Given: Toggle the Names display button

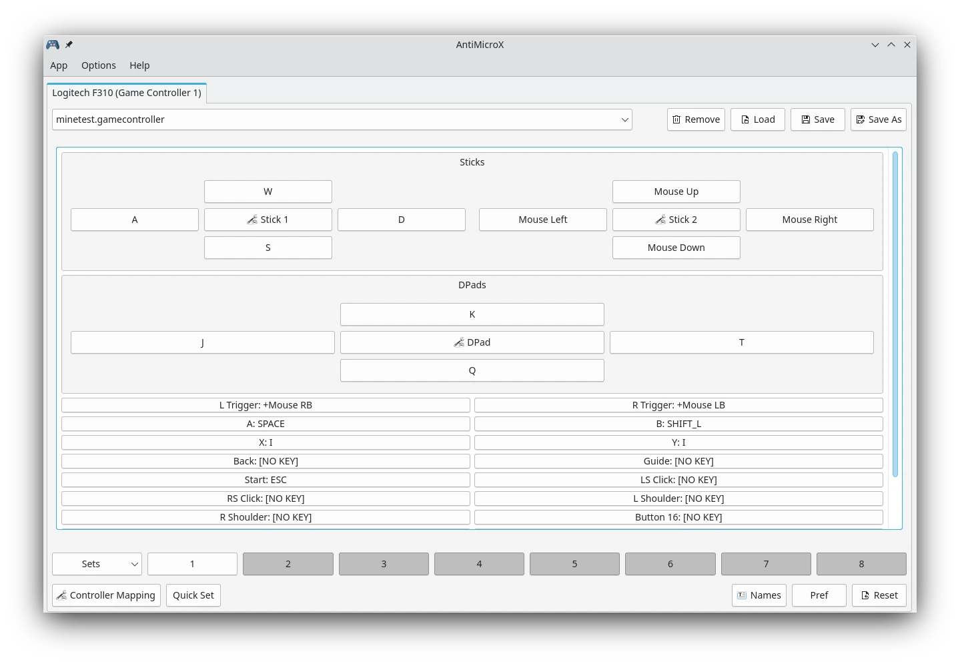Looking at the screenshot, I should click(x=759, y=595).
